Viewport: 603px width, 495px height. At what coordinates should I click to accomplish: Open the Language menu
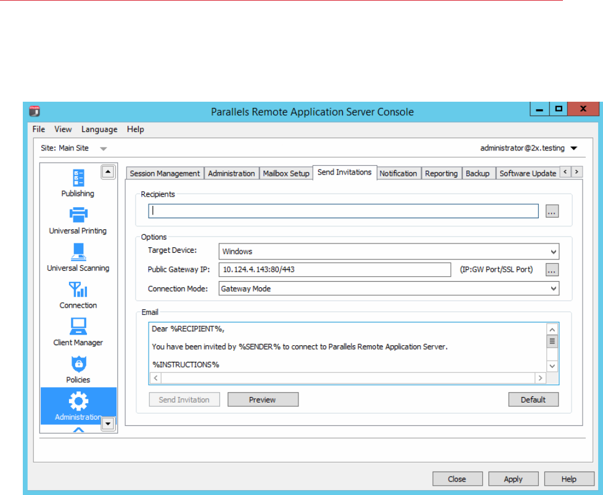tap(99, 129)
